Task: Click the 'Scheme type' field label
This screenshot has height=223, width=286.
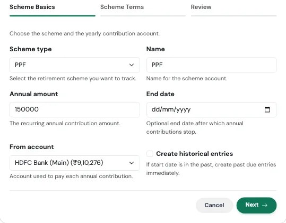Action: 31,49
